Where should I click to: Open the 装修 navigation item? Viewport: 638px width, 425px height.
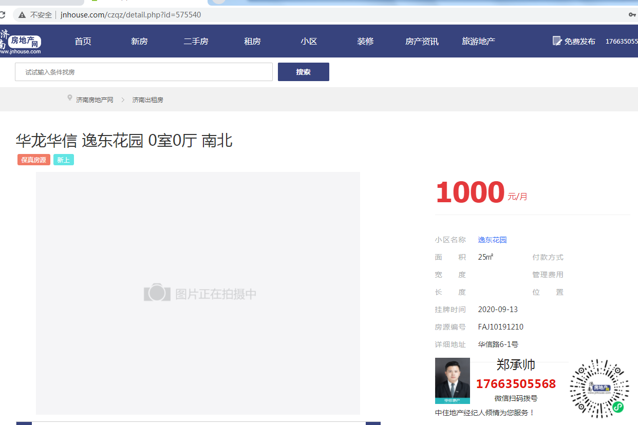click(x=365, y=42)
